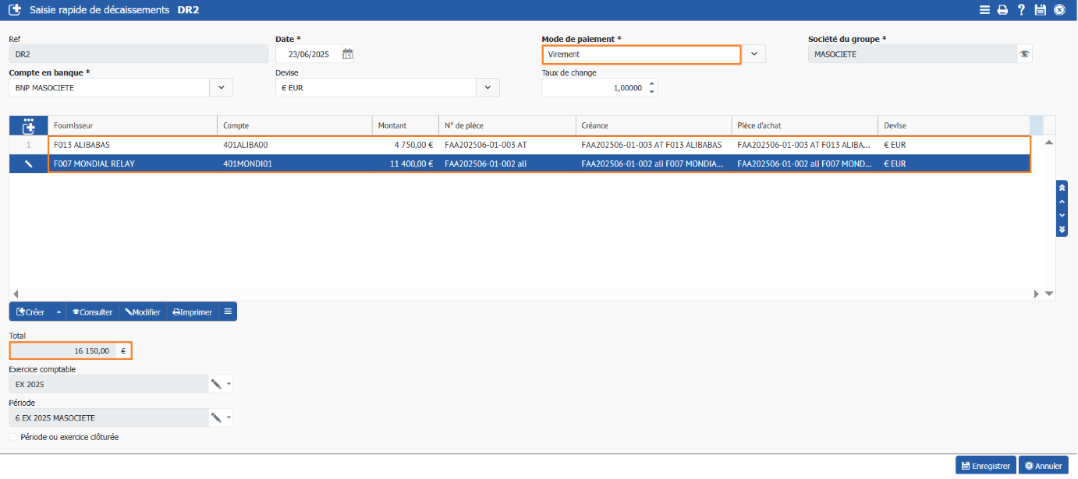Click the add-row icon in table header corner

29,125
